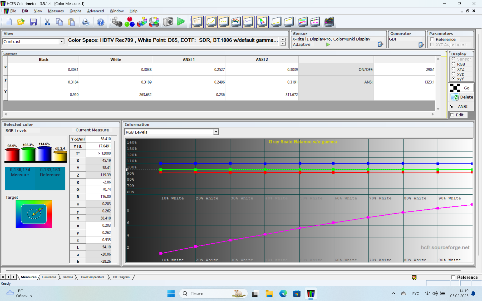Click the primary colors RGB spheres icon
This screenshot has height=301, width=482.
point(130,22)
